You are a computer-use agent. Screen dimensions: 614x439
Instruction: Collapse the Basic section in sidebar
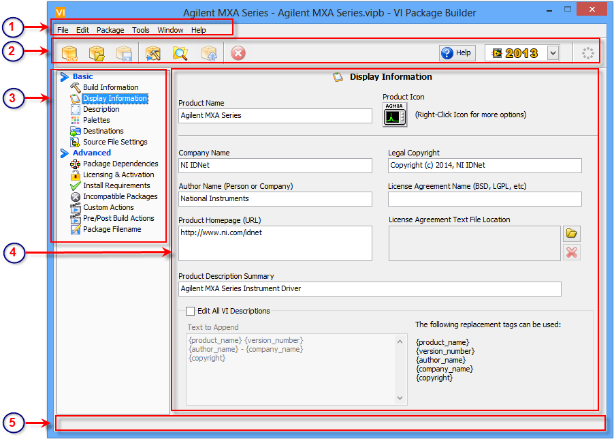(65, 77)
